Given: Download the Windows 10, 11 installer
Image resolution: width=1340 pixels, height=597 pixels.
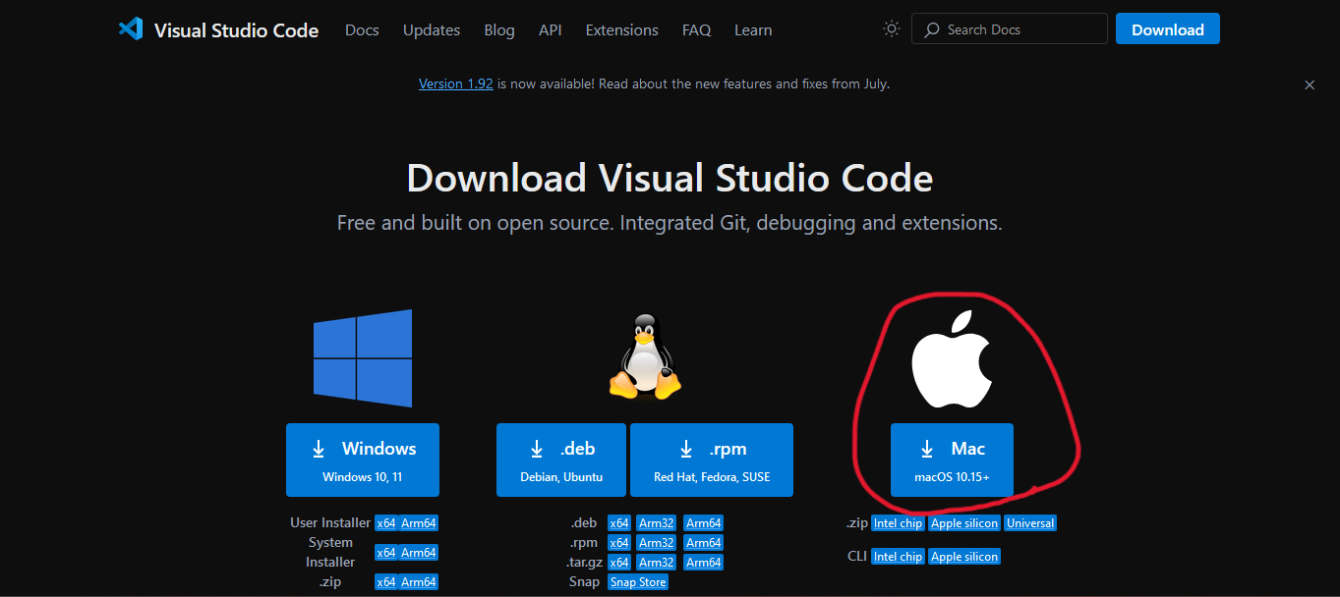Looking at the screenshot, I should pos(363,460).
